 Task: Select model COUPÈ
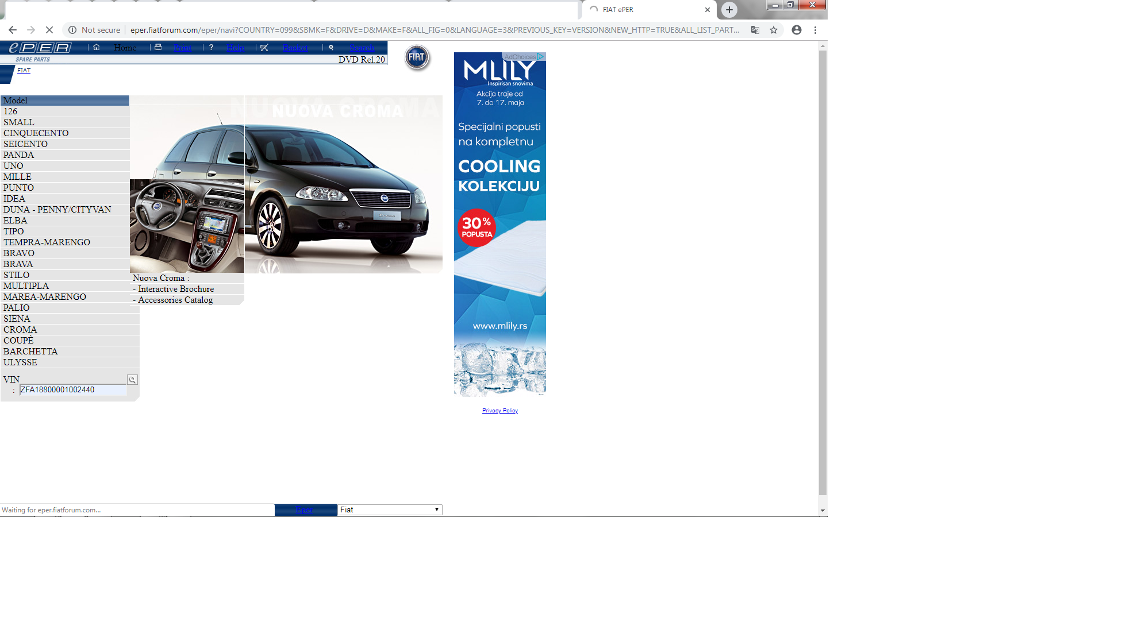[70, 341]
